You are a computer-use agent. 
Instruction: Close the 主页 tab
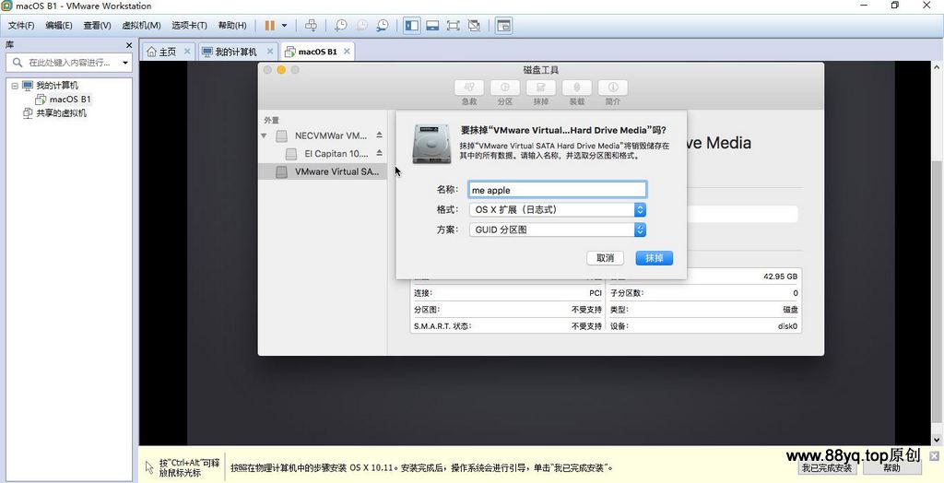point(187,52)
